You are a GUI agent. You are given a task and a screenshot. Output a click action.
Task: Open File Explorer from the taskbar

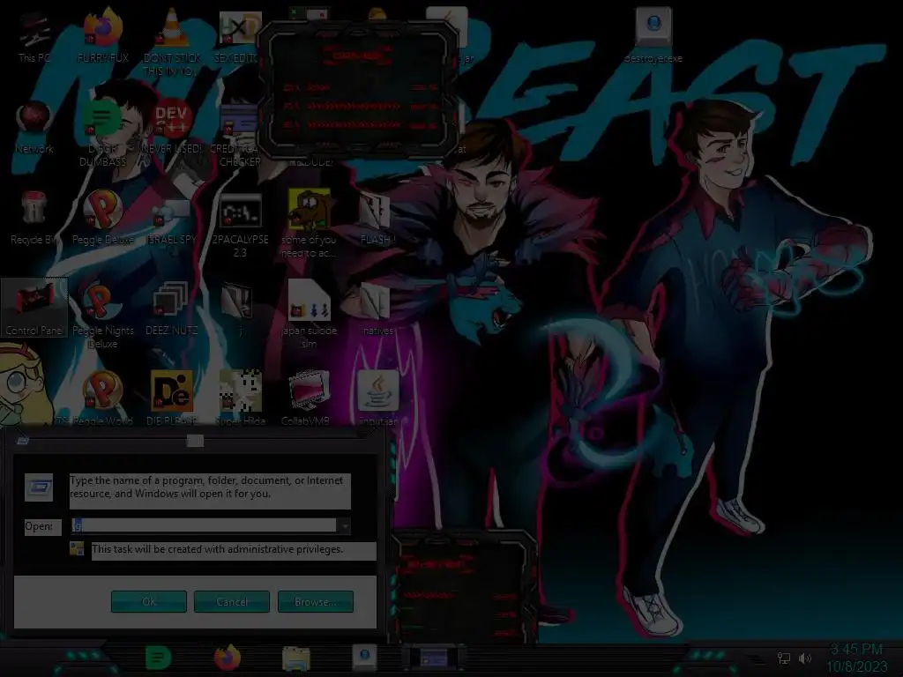tap(296, 658)
